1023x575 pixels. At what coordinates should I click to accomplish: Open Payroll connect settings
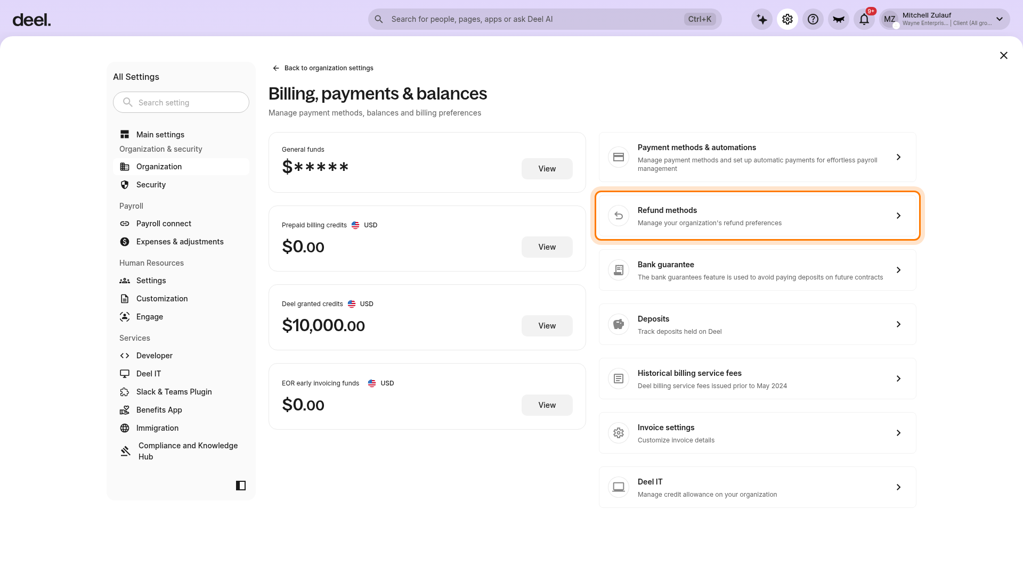[x=181, y=224]
